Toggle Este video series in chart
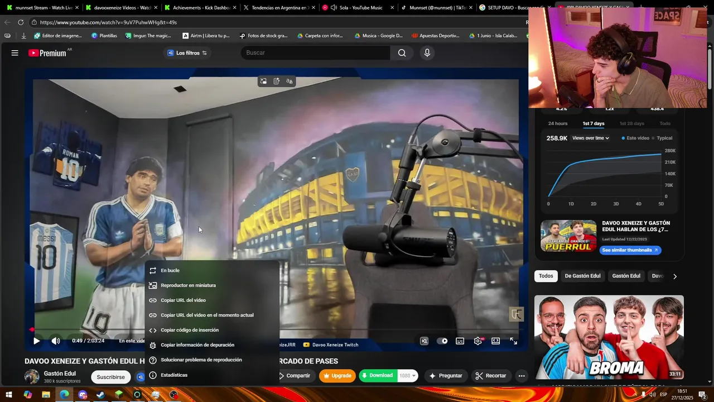Screen dimensions: 714x402 pos(635,138)
